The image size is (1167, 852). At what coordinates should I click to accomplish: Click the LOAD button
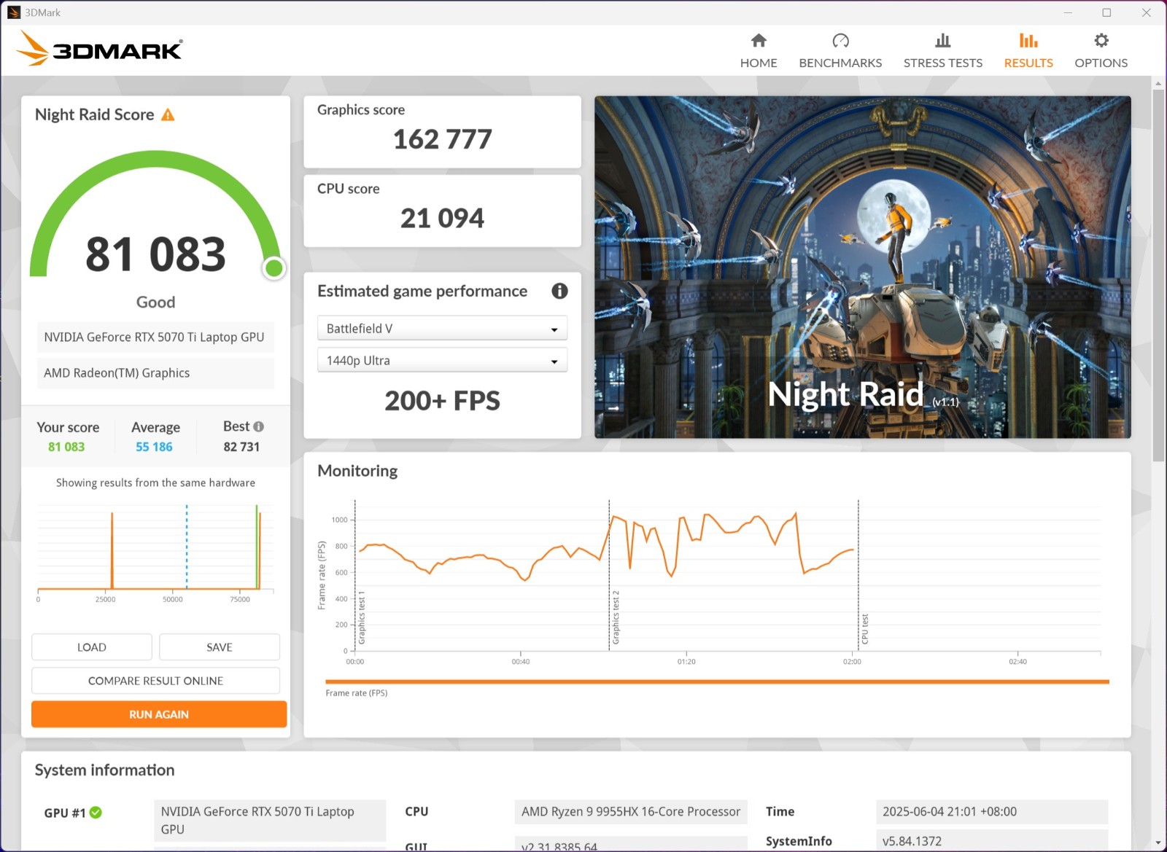pyautogui.click(x=92, y=647)
